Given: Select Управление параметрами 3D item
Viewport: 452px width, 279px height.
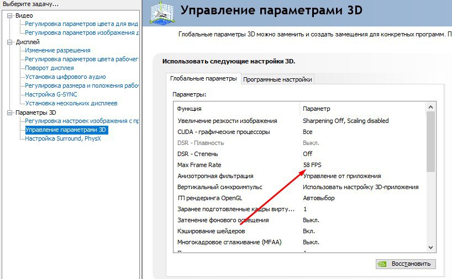Looking at the screenshot, I should click(x=67, y=130).
